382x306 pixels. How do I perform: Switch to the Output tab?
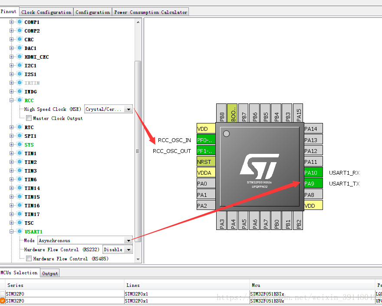point(50,273)
